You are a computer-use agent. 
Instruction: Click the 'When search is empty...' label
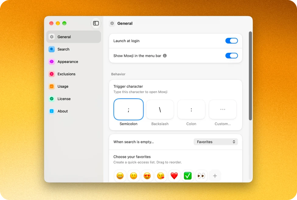pos(134,142)
